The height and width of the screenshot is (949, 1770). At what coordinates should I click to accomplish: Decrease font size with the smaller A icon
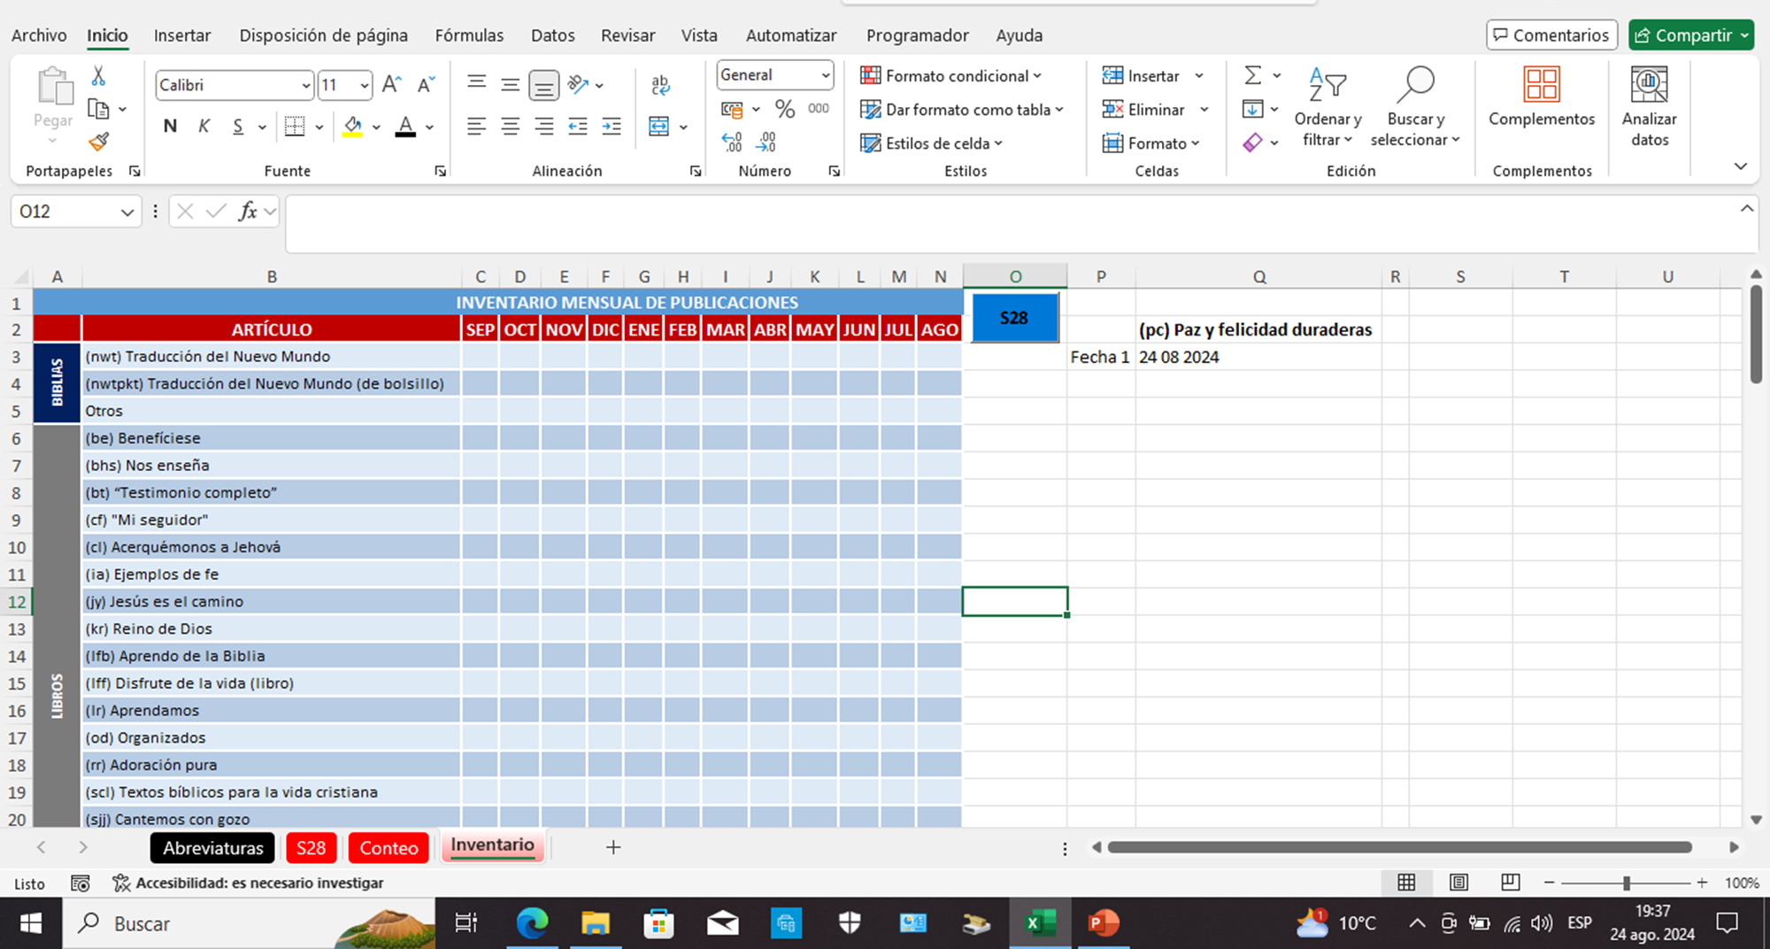tap(426, 85)
